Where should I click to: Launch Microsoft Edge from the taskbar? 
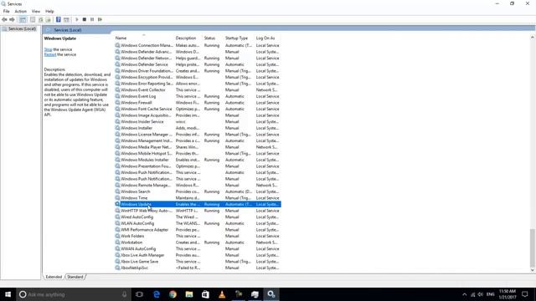pos(157,294)
